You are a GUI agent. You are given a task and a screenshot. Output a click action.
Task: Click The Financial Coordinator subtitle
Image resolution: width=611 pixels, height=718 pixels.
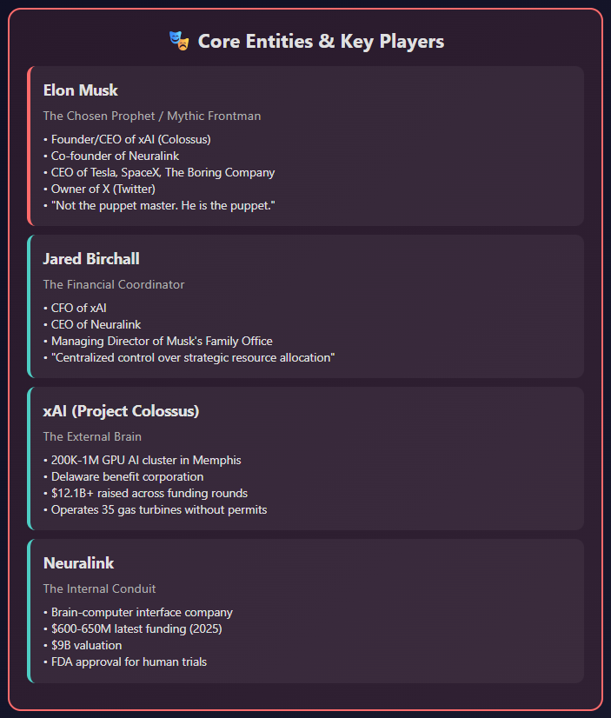[x=114, y=284]
